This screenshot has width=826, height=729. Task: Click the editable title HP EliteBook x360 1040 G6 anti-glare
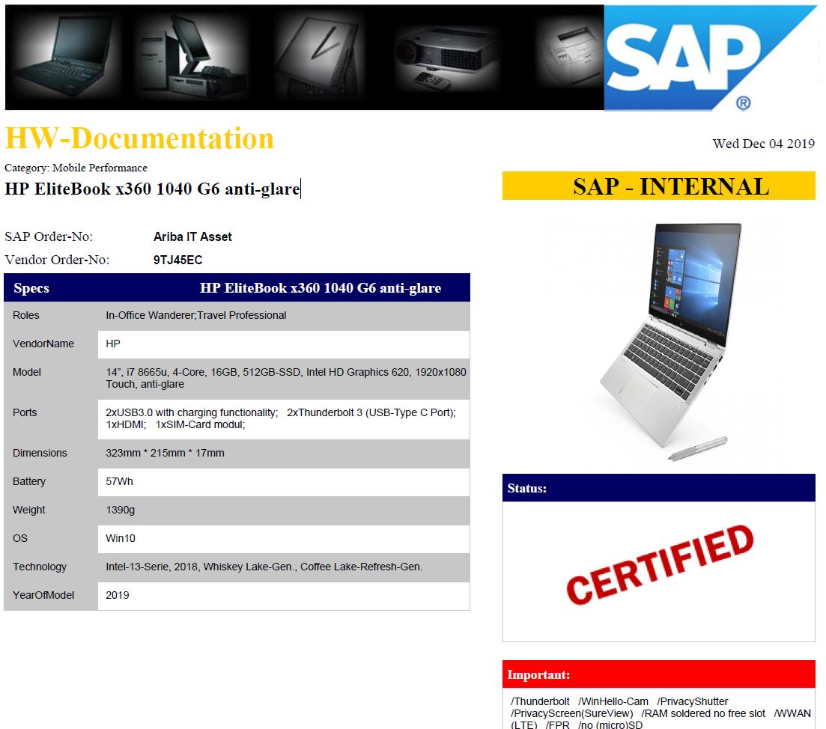coord(152,189)
